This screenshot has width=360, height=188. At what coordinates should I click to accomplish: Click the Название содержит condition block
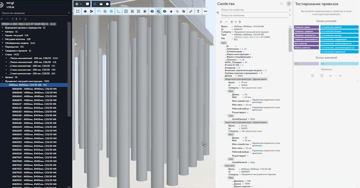(306, 31)
